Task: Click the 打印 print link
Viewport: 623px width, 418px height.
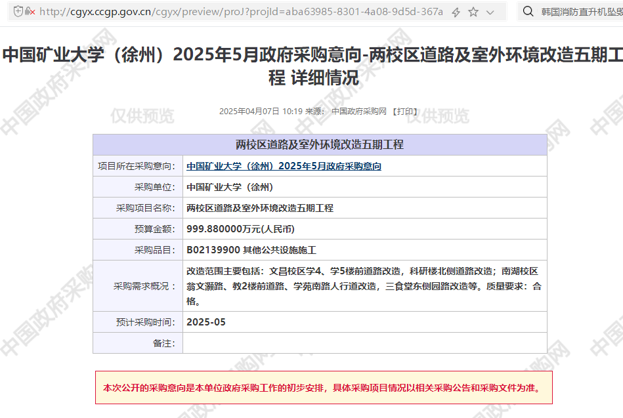Action: coord(405,112)
